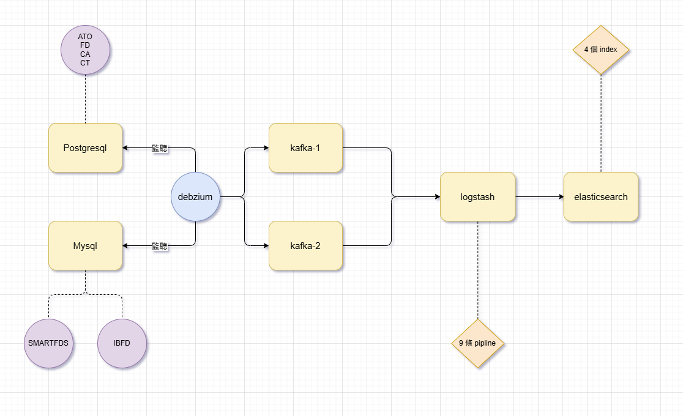The width and height of the screenshot is (683, 416).
Task: Click the 監聽 label pointing to Postgresql
Action: click(160, 148)
